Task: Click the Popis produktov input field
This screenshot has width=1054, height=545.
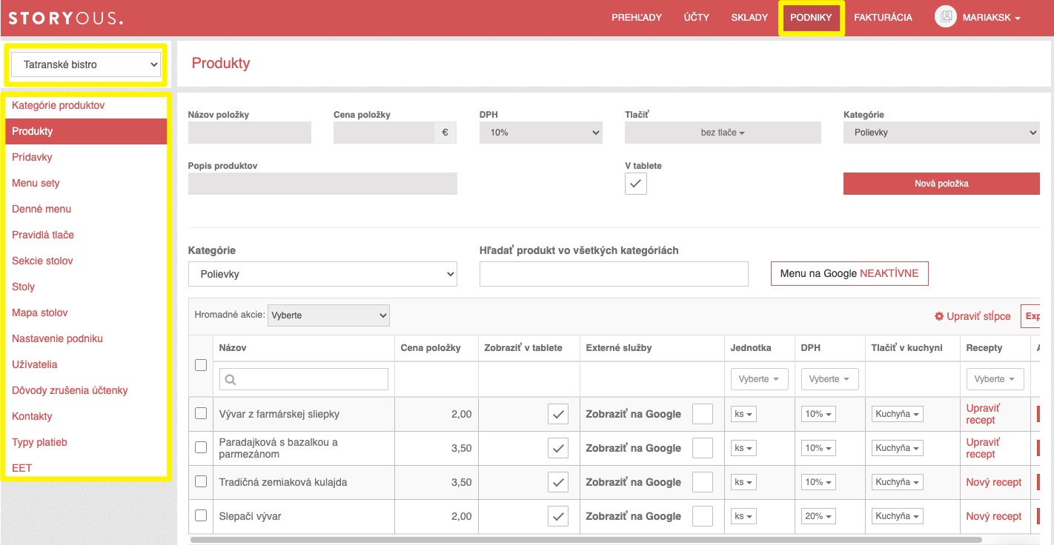Action: coord(322,184)
